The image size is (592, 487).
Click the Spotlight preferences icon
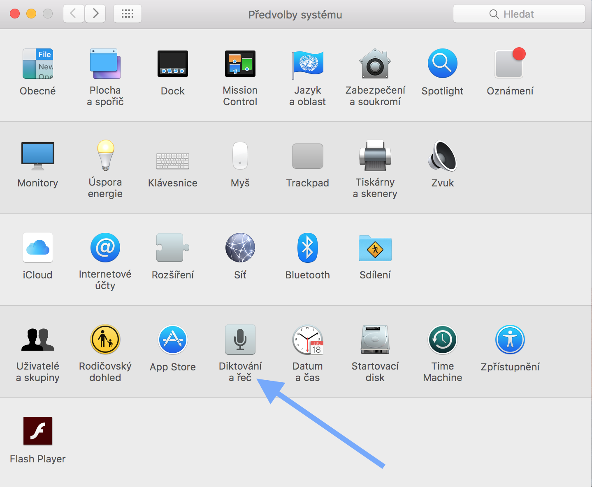point(442,64)
